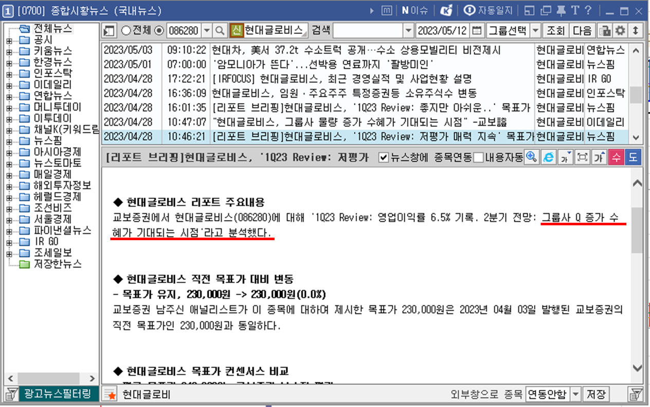Screen dimensions: 650x407
Task: Open the calendar date picker icon
Action: coord(477,31)
